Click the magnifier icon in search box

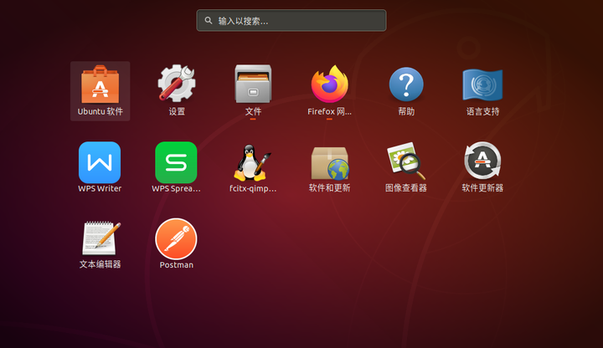[209, 20]
